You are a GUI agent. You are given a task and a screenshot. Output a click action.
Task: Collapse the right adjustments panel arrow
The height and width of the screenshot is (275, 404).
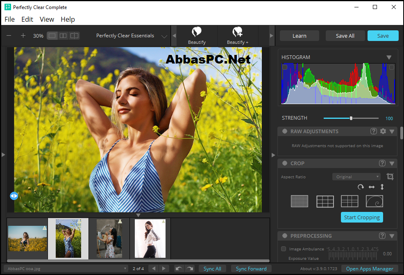coord(273,155)
